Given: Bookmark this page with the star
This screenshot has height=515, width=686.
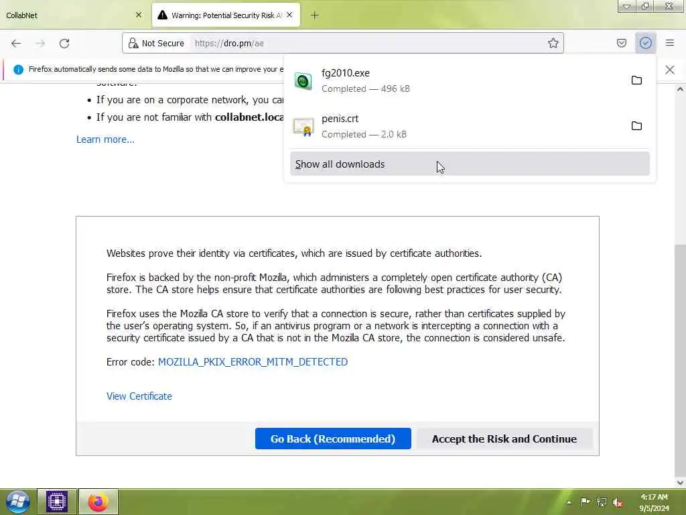Looking at the screenshot, I should (553, 43).
